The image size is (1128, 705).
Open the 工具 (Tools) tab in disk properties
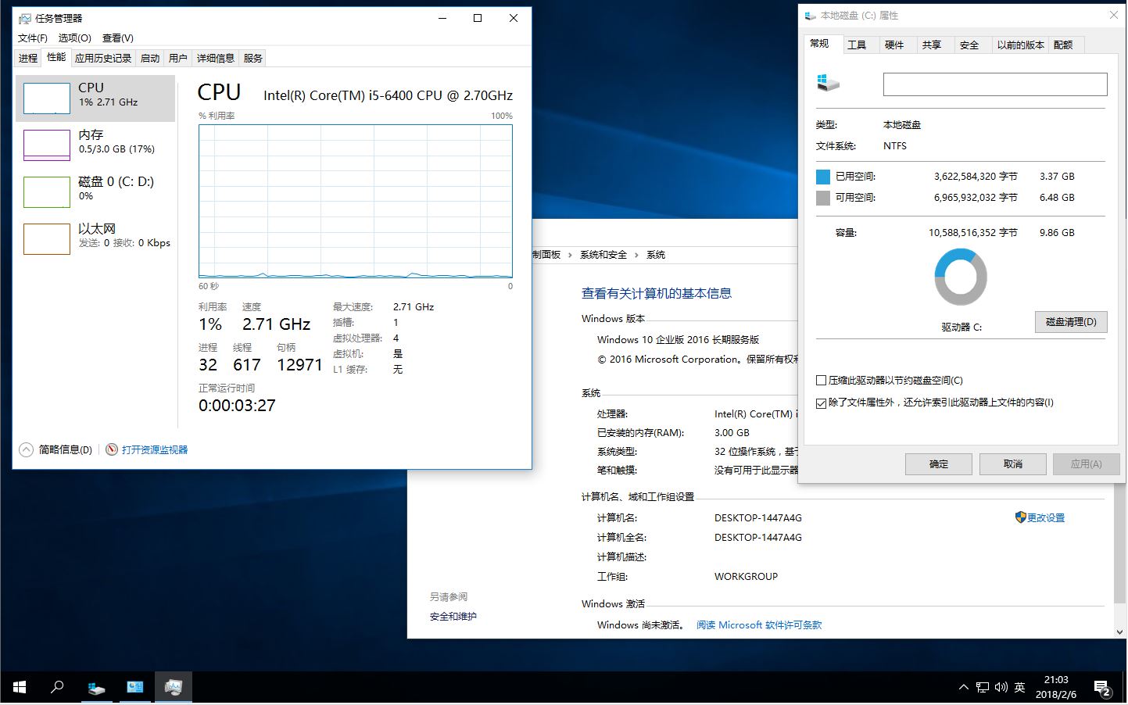click(858, 45)
